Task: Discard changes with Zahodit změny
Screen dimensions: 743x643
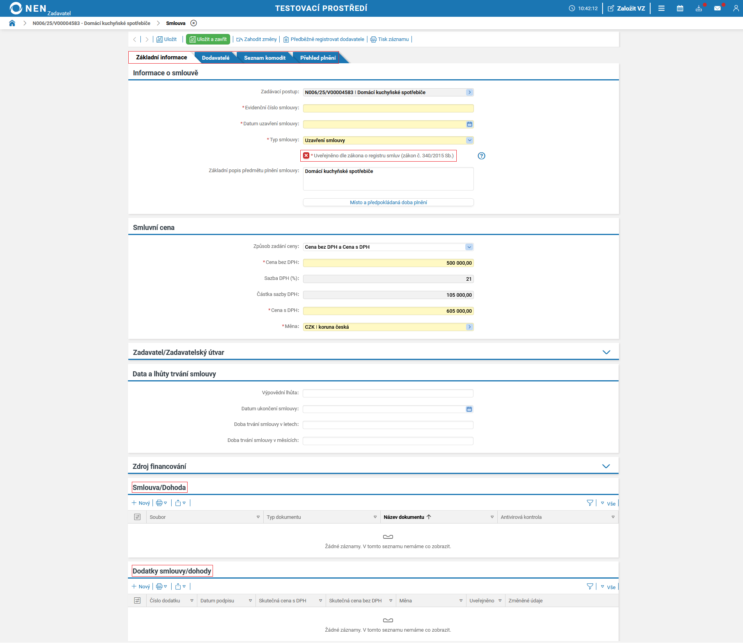Action: (257, 39)
